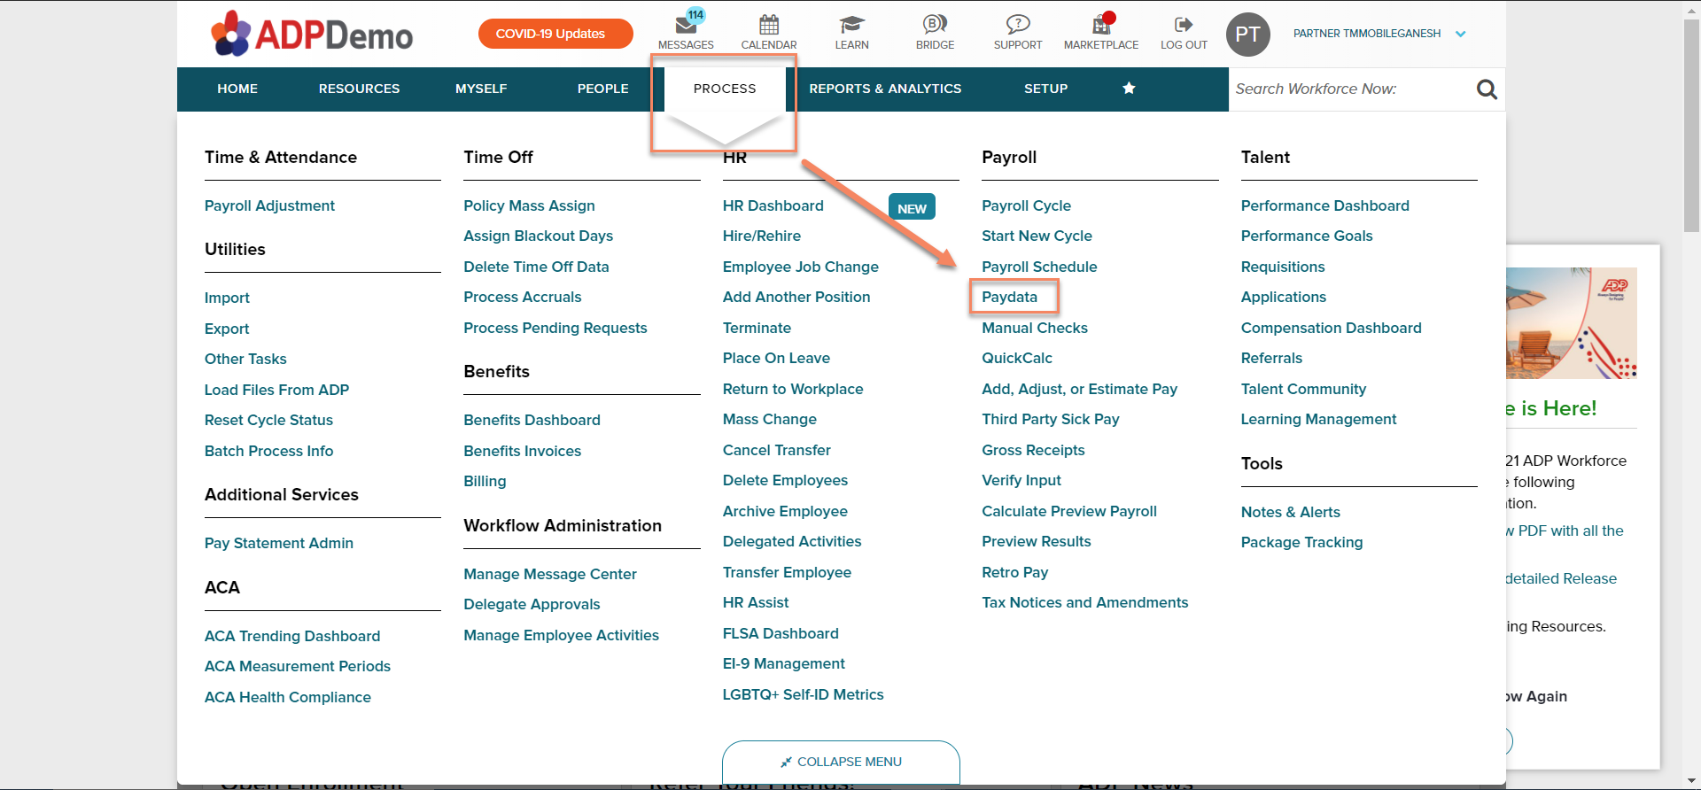Open the Paydata link under Payroll
The height and width of the screenshot is (790, 1701).
(1009, 297)
